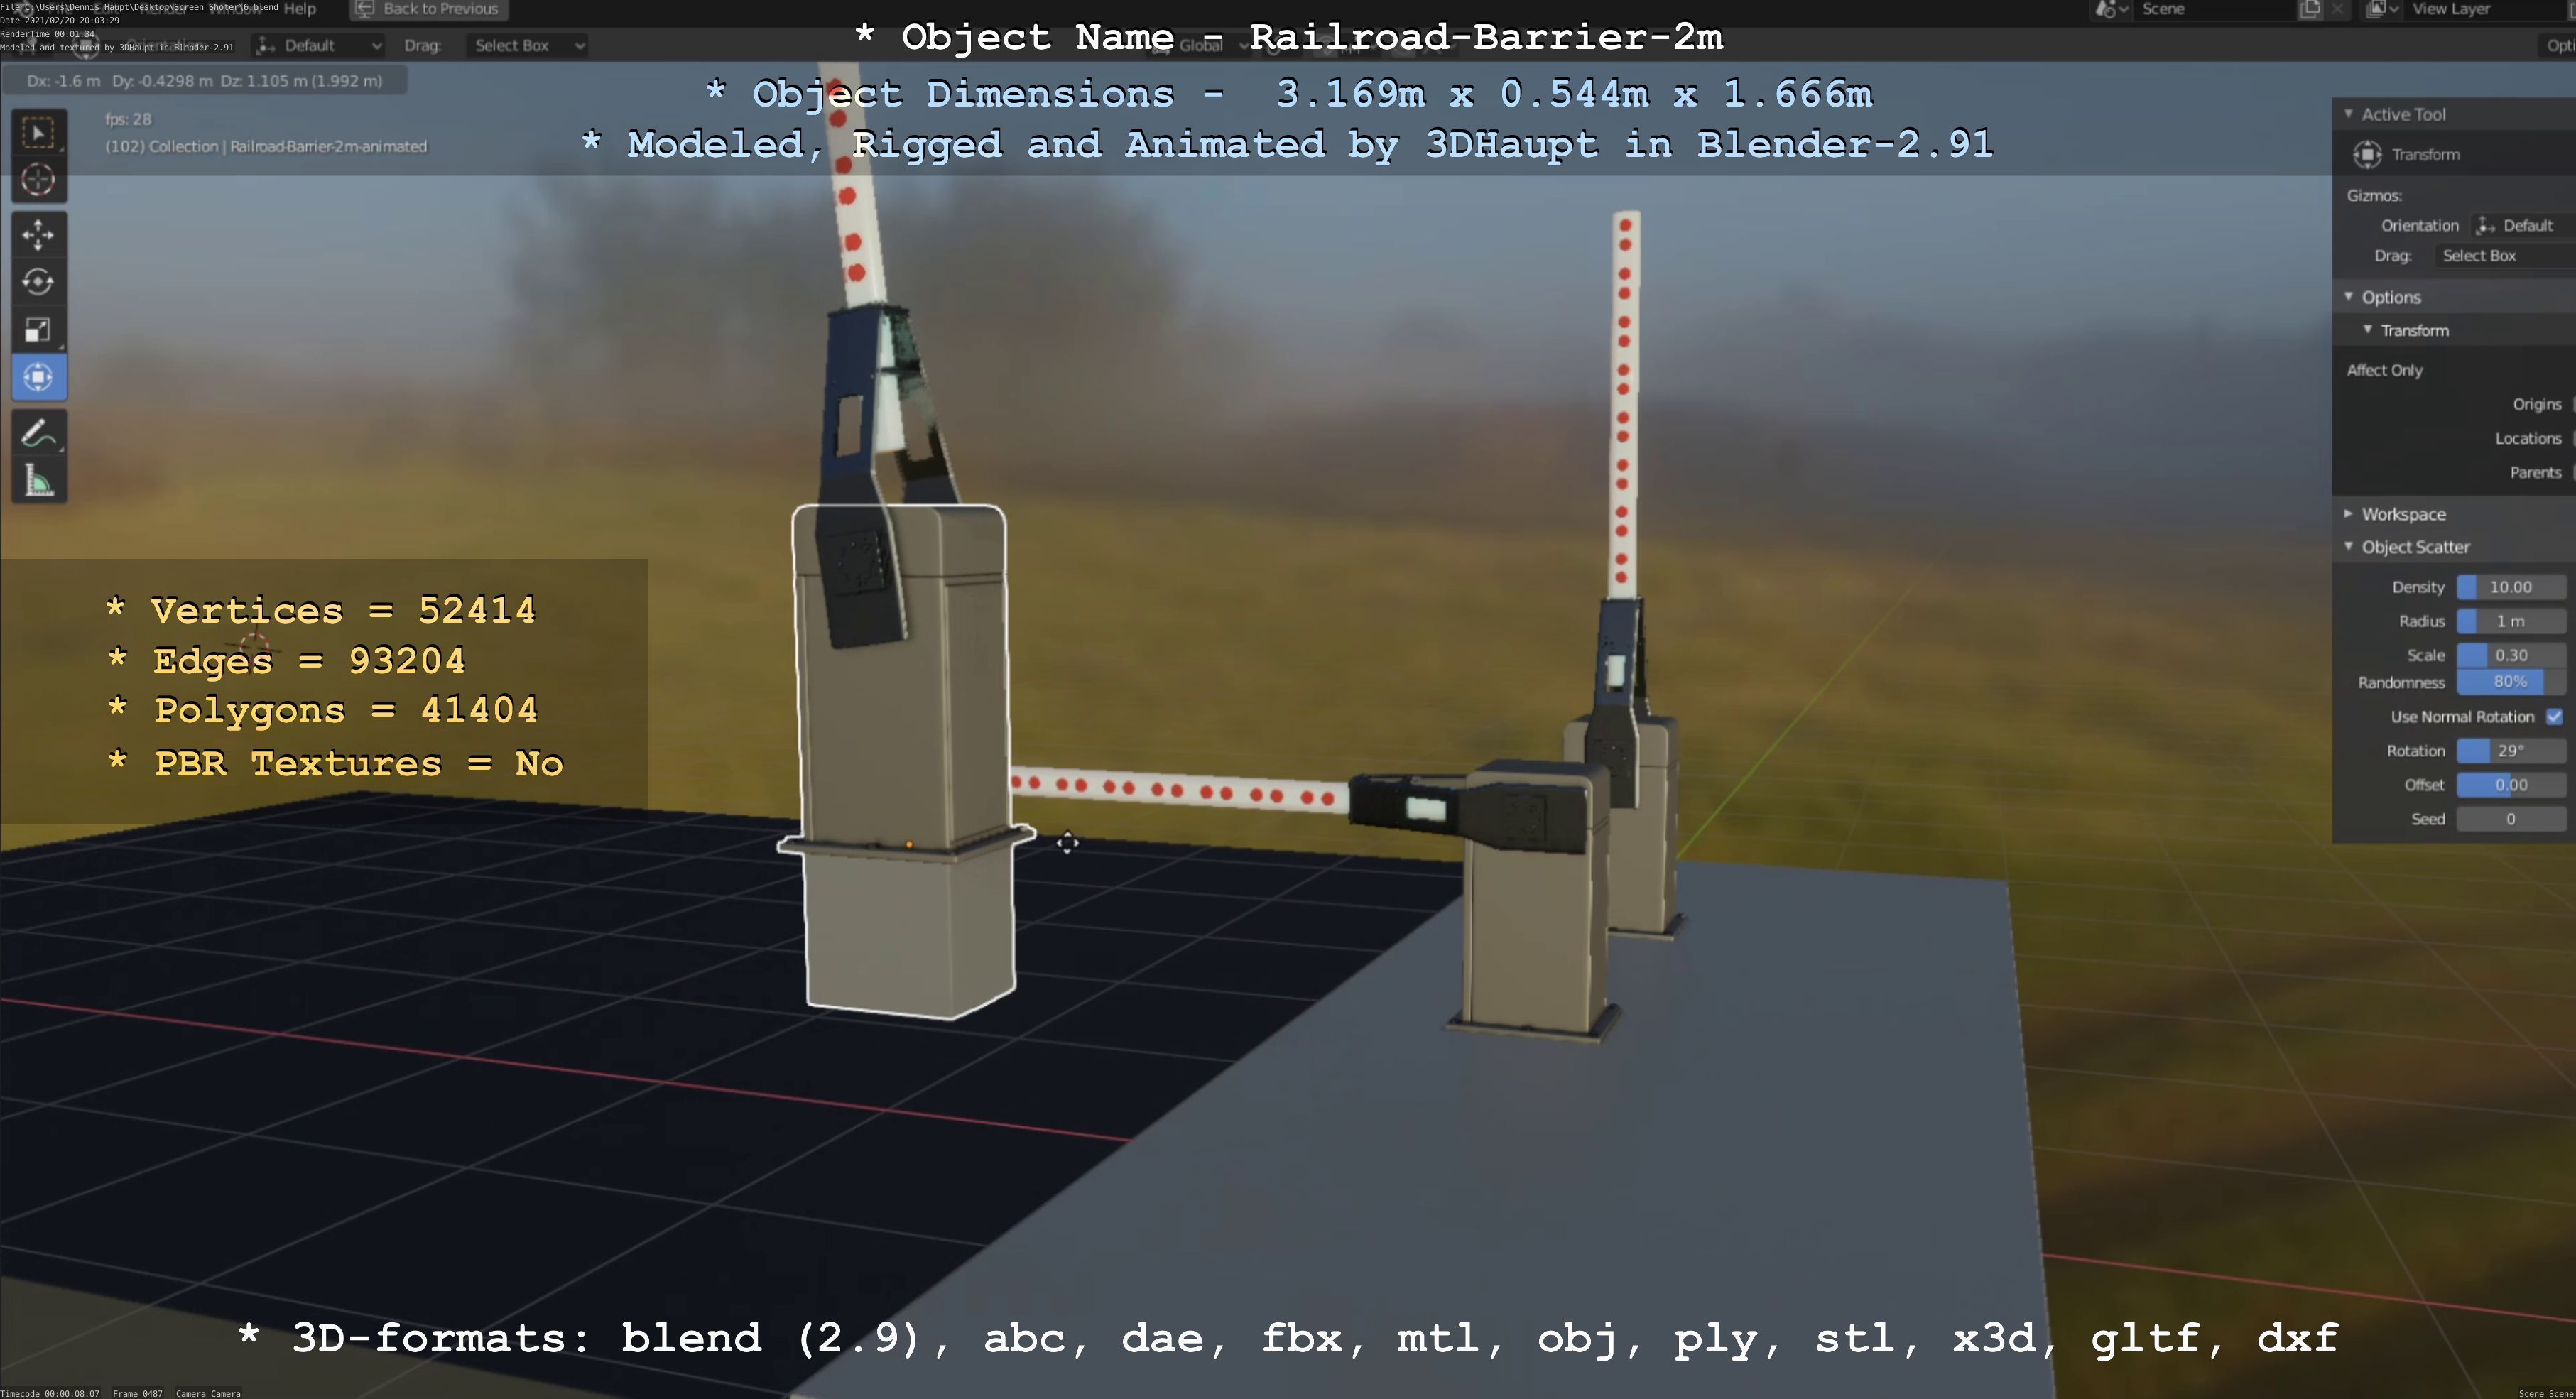Open the Global transform orientation dropdown
This screenshot has width=2576, height=1399.
click(x=1200, y=45)
